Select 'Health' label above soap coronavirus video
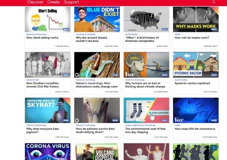Viewport: 227px width, 160px height. click(x=177, y=125)
